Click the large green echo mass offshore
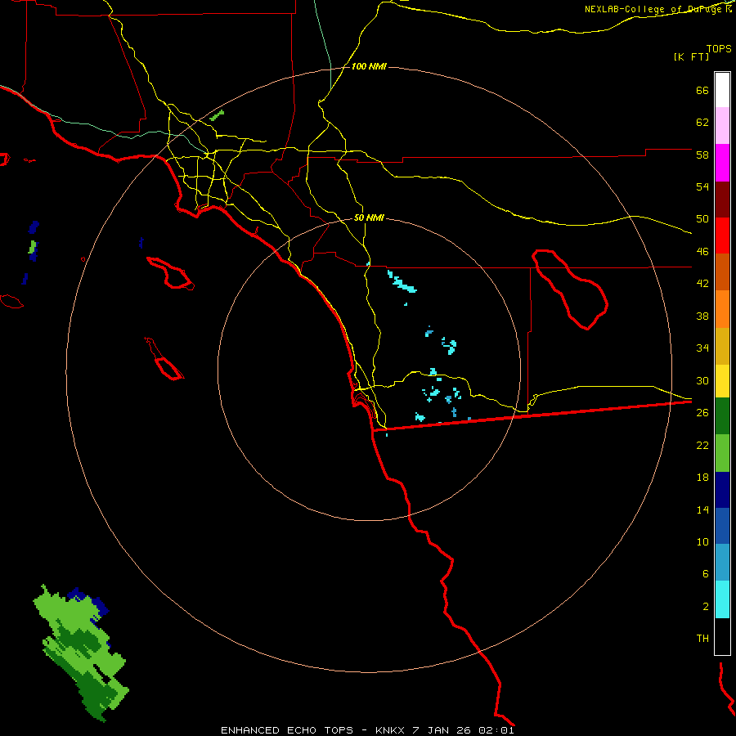Viewport: 736px width, 736px height. click(80, 653)
